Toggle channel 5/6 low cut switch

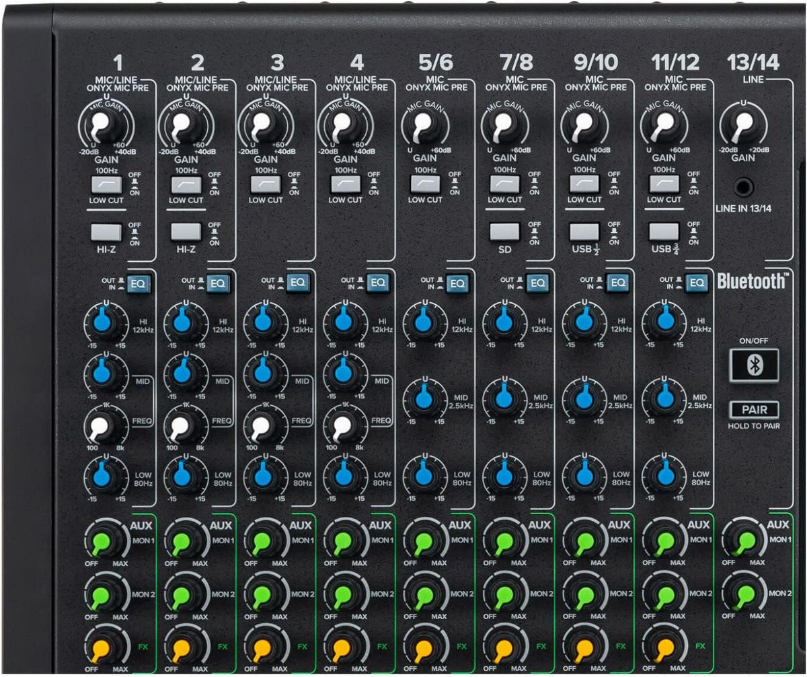[x=425, y=184]
